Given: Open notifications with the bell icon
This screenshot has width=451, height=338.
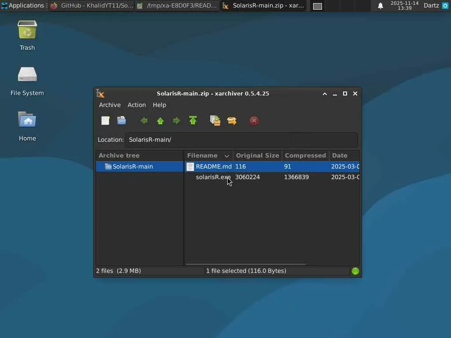Looking at the screenshot, I should point(380,6).
